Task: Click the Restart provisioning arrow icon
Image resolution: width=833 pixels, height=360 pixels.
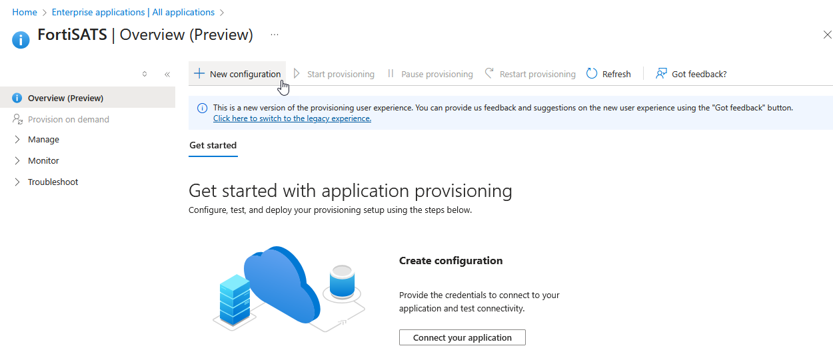Action: coord(489,73)
